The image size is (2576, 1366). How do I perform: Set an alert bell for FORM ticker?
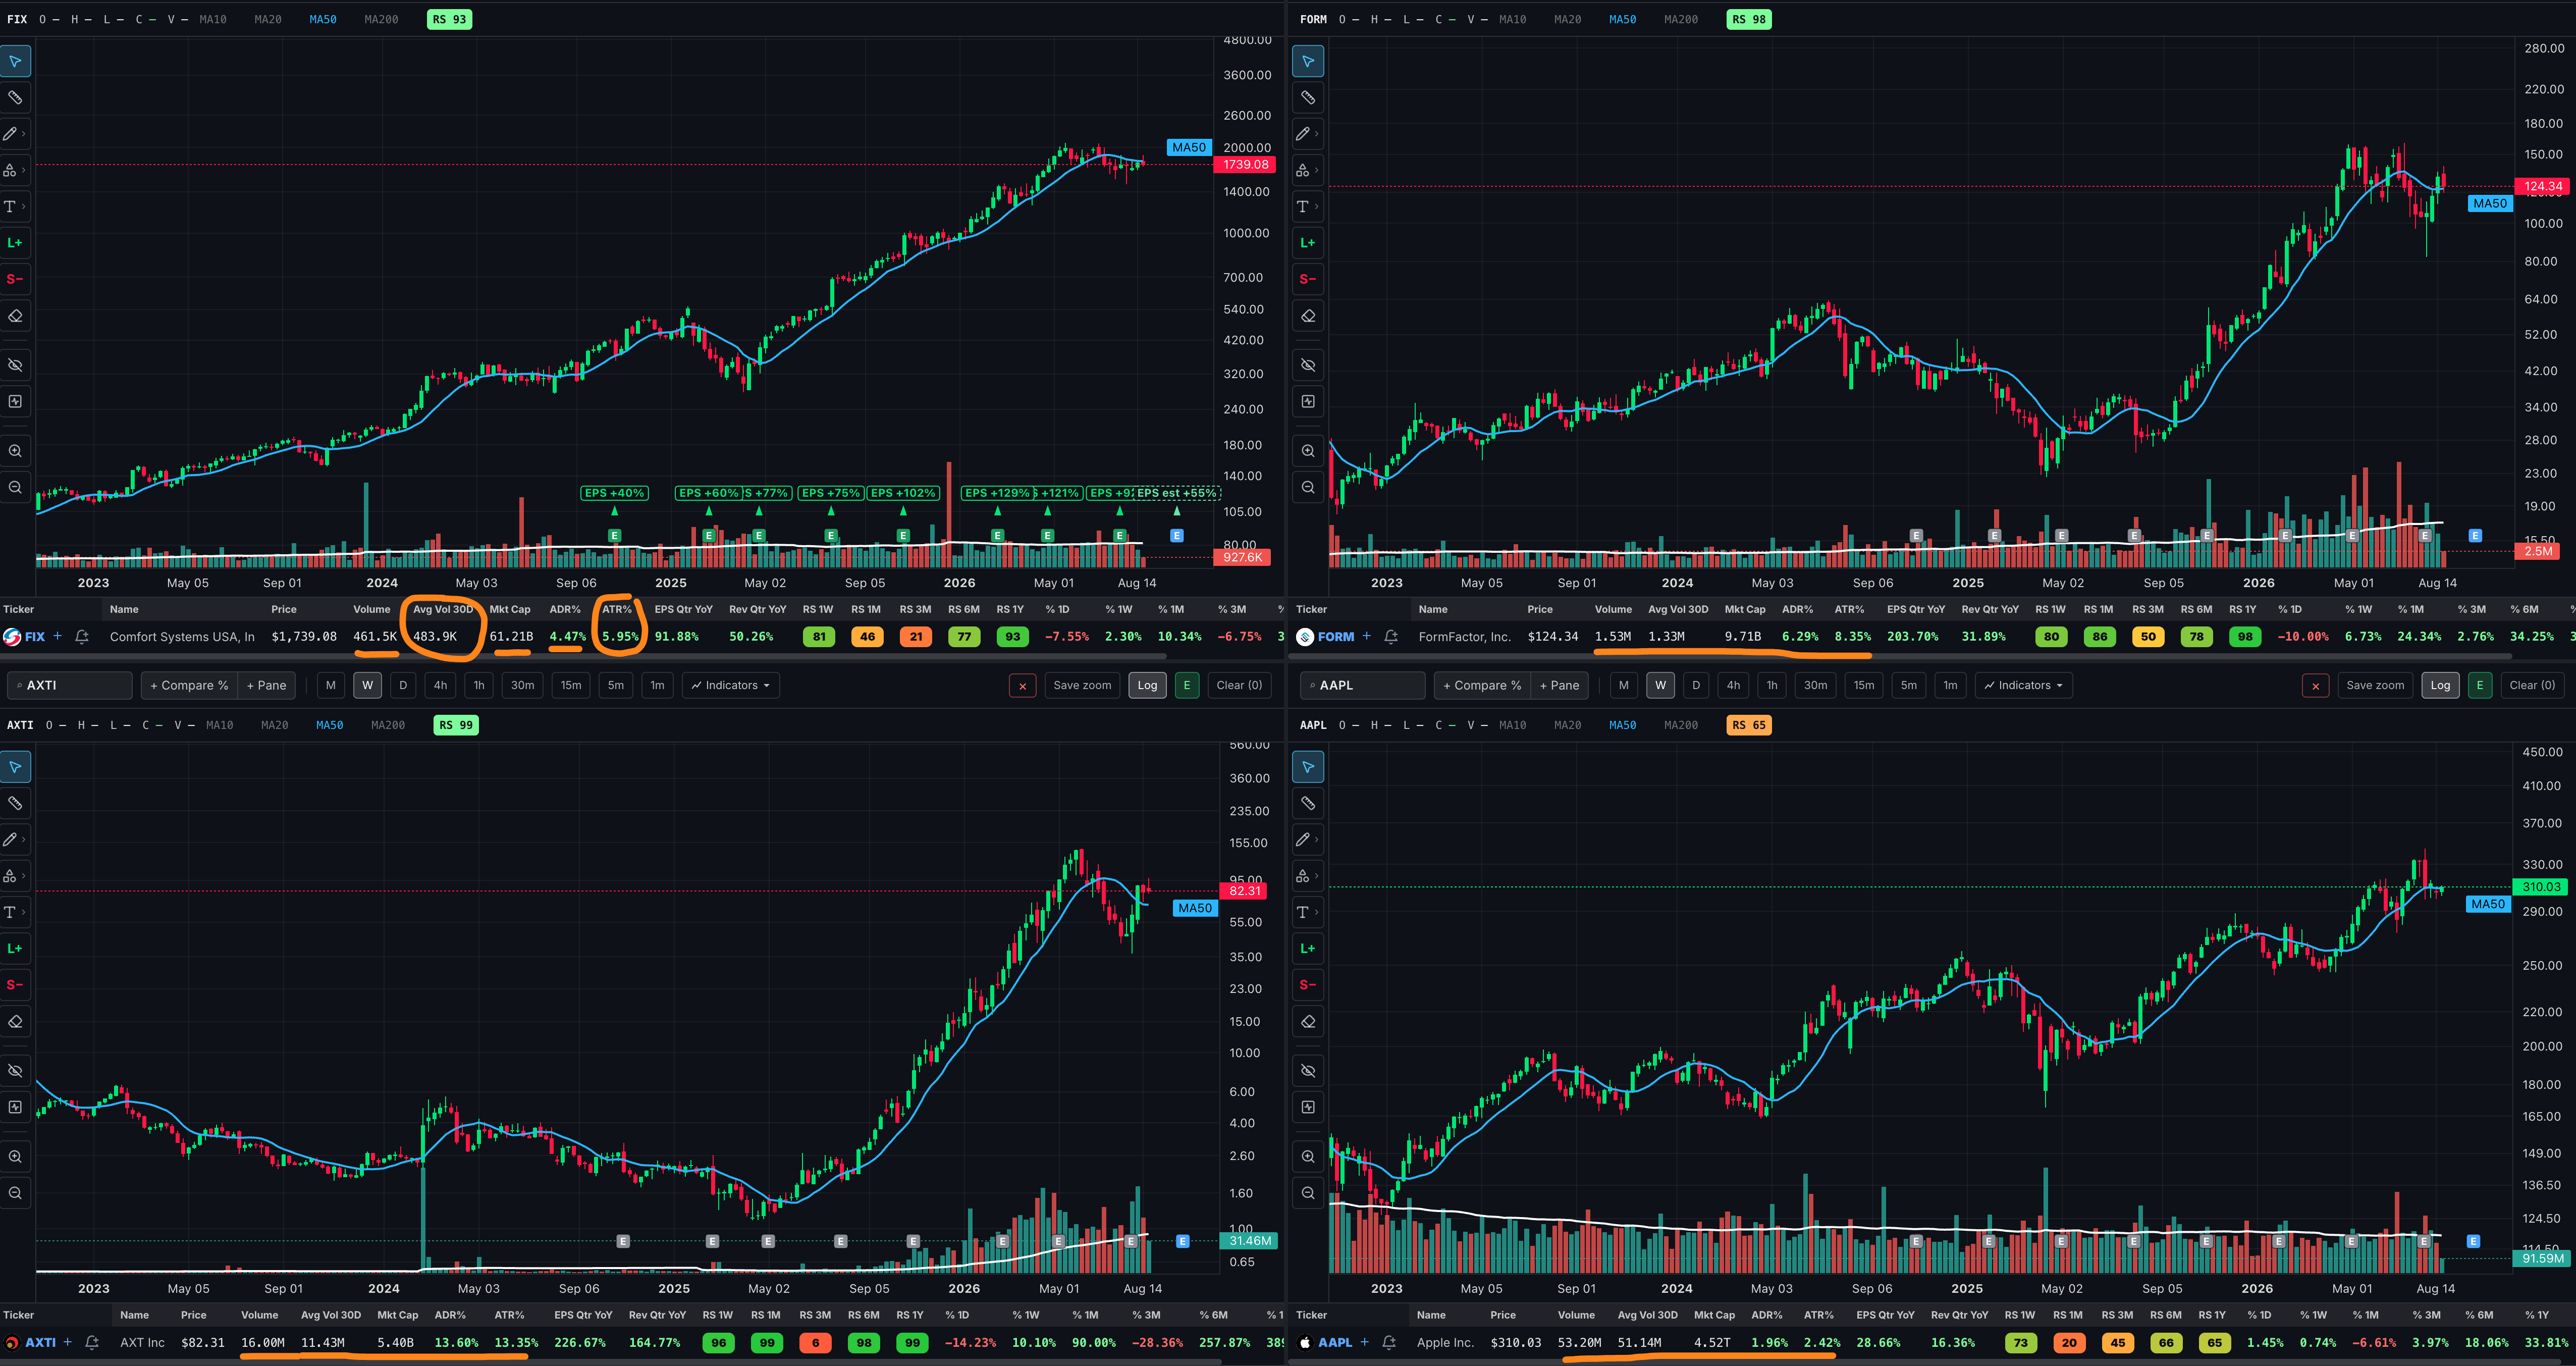1390,637
